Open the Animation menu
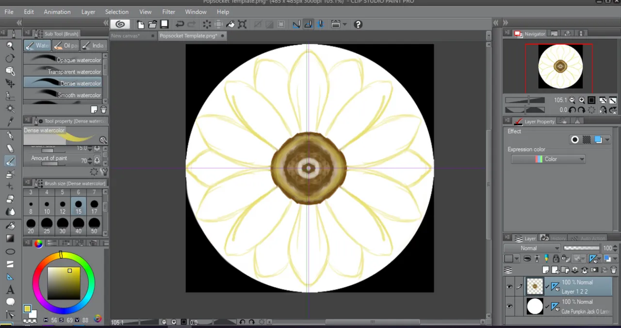Image resolution: width=621 pixels, height=328 pixels. pos(57,12)
